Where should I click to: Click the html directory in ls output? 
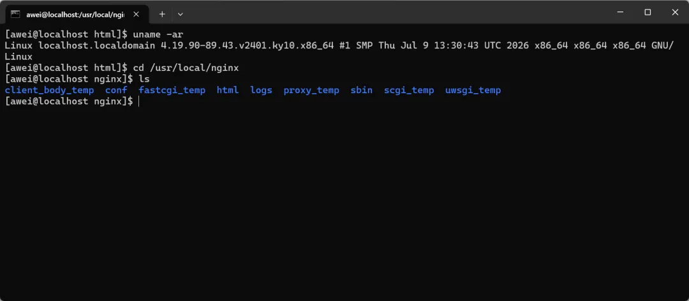[228, 91]
